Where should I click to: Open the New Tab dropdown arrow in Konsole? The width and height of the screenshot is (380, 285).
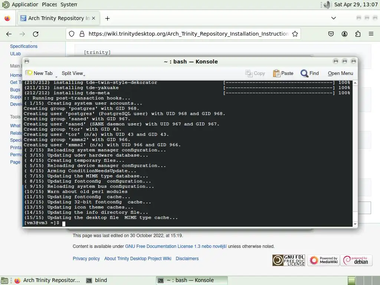(x=56, y=77)
